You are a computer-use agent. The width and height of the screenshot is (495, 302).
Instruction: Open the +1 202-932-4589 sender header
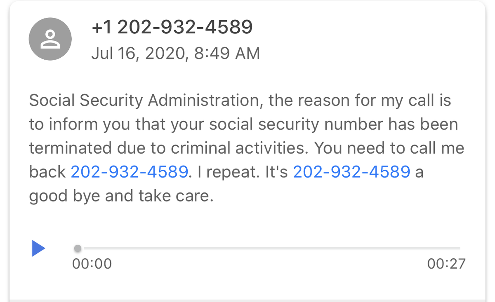click(x=172, y=27)
